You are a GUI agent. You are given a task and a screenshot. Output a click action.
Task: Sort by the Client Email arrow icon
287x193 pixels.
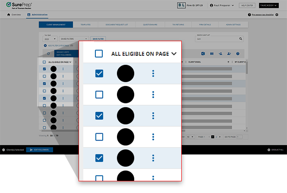click(228, 62)
